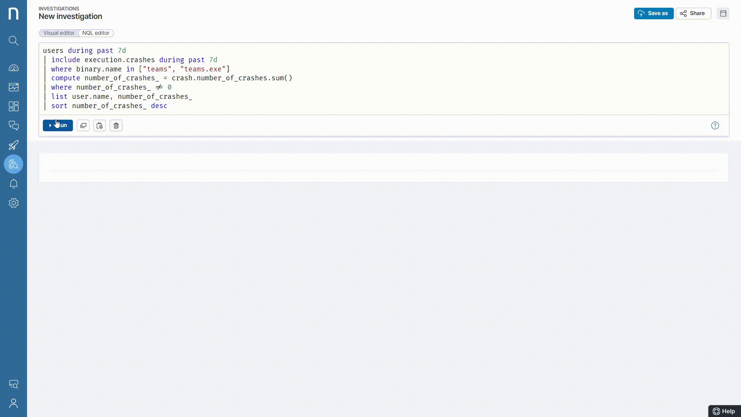Click the Nexthink logo in the sidebar
Screen dimensions: 741x417
point(14,14)
